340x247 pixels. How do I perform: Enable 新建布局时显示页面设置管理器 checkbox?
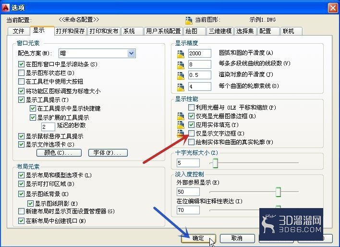tap(21, 211)
